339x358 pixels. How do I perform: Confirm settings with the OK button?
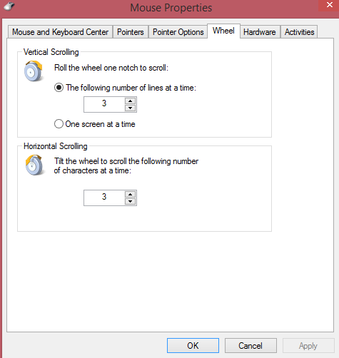[x=193, y=345]
